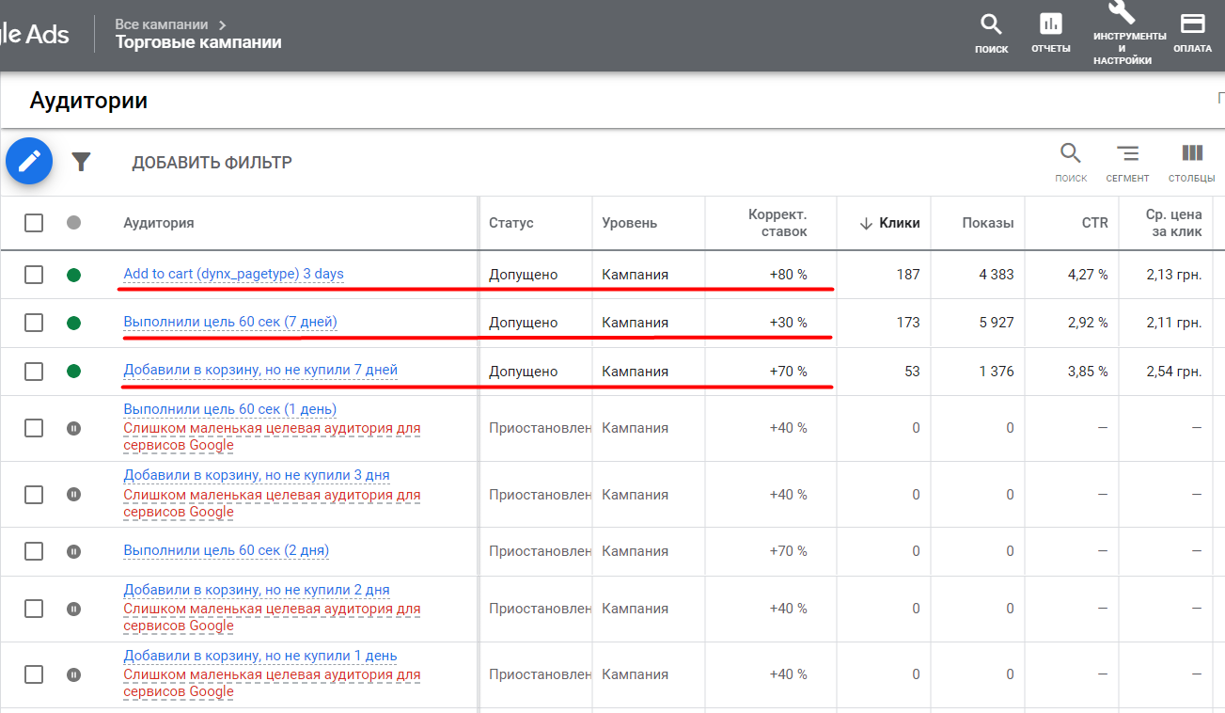Click the table Поиск icon
The height and width of the screenshot is (713, 1225).
tap(1071, 155)
